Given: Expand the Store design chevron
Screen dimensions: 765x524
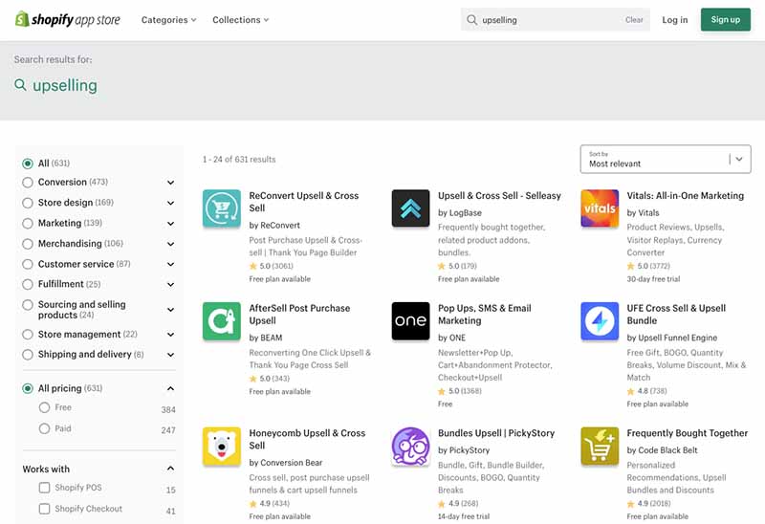Looking at the screenshot, I should (x=171, y=203).
